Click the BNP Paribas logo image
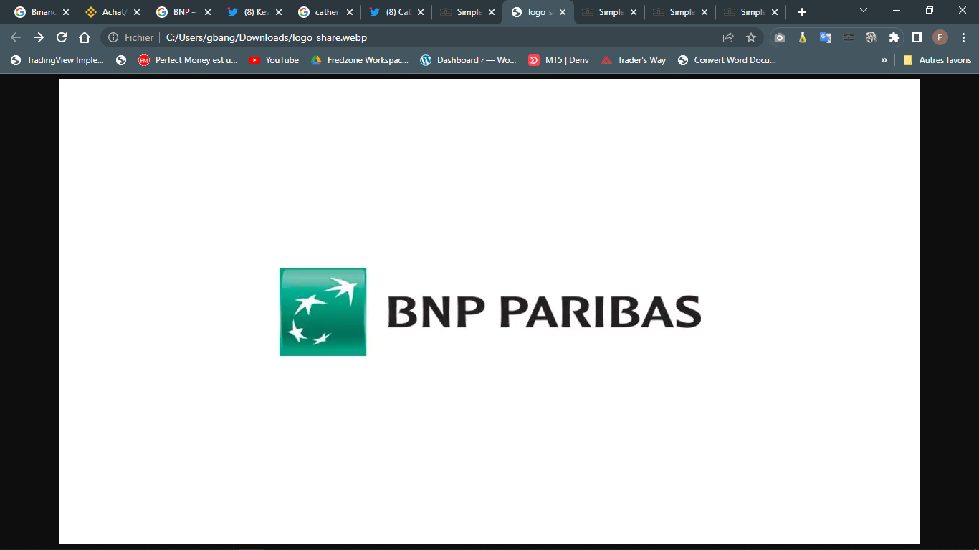979x550 pixels. pos(490,312)
